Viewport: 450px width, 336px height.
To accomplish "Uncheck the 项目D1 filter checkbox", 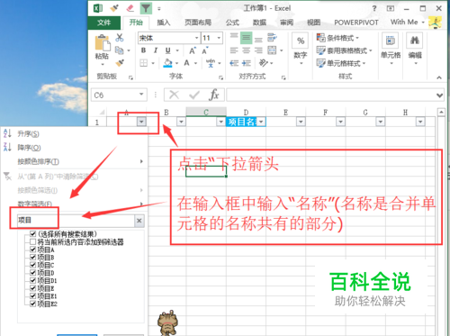I will (33, 280).
